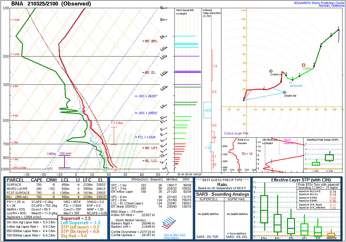The height and width of the screenshot is (242, 346).
Task: Select the FCST SURFACE parcel row
Action: tap(56, 193)
